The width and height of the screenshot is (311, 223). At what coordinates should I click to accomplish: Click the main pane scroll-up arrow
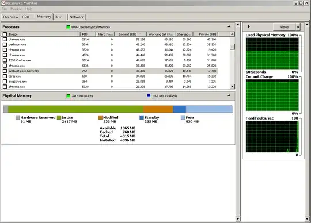pyautogui.click(x=238, y=24)
